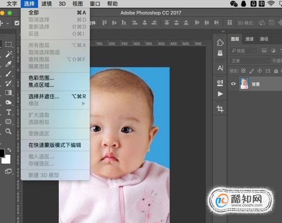282x223 pixels.
Task: Toggle lock position icon
Action: click(260, 71)
